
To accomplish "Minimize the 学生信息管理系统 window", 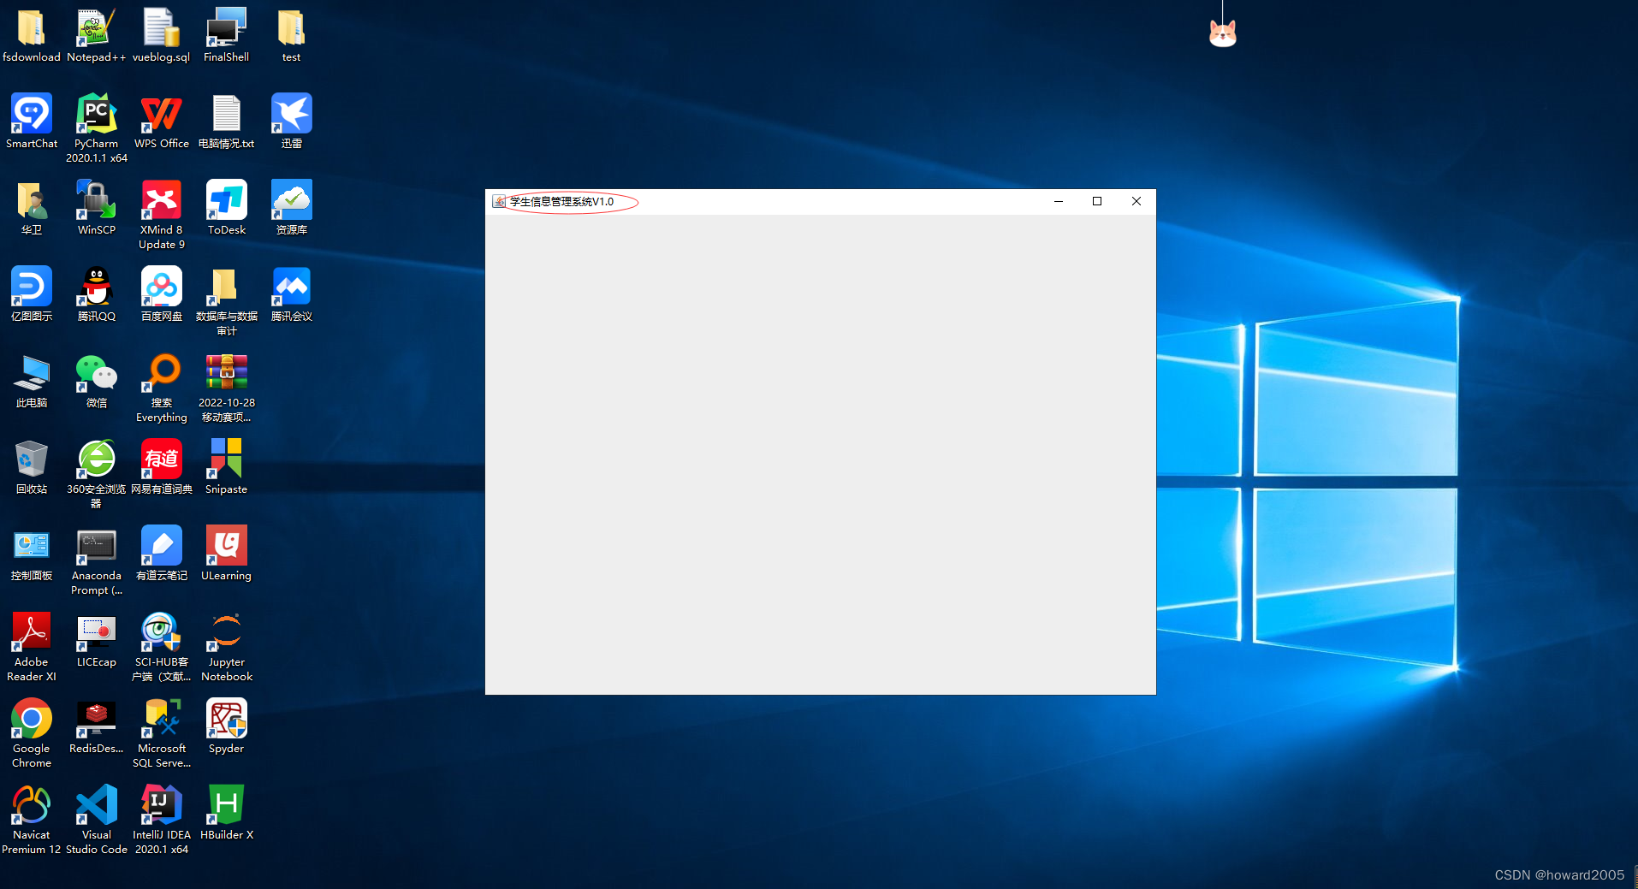I will pyautogui.click(x=1058, y=202).
